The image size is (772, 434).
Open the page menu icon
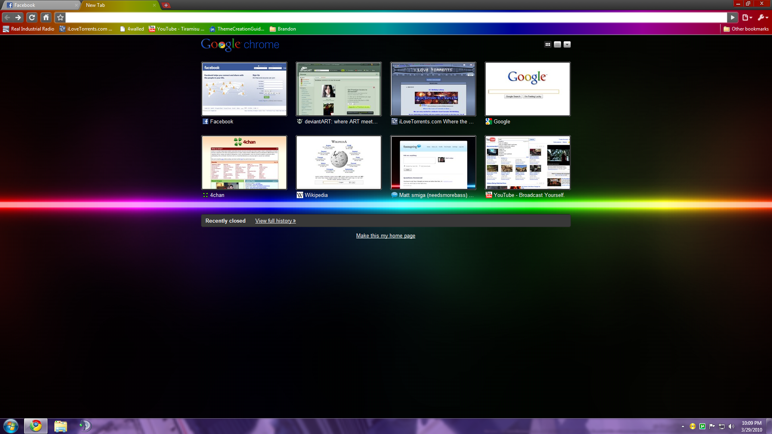pyautogui.click(x=747, y=17)
